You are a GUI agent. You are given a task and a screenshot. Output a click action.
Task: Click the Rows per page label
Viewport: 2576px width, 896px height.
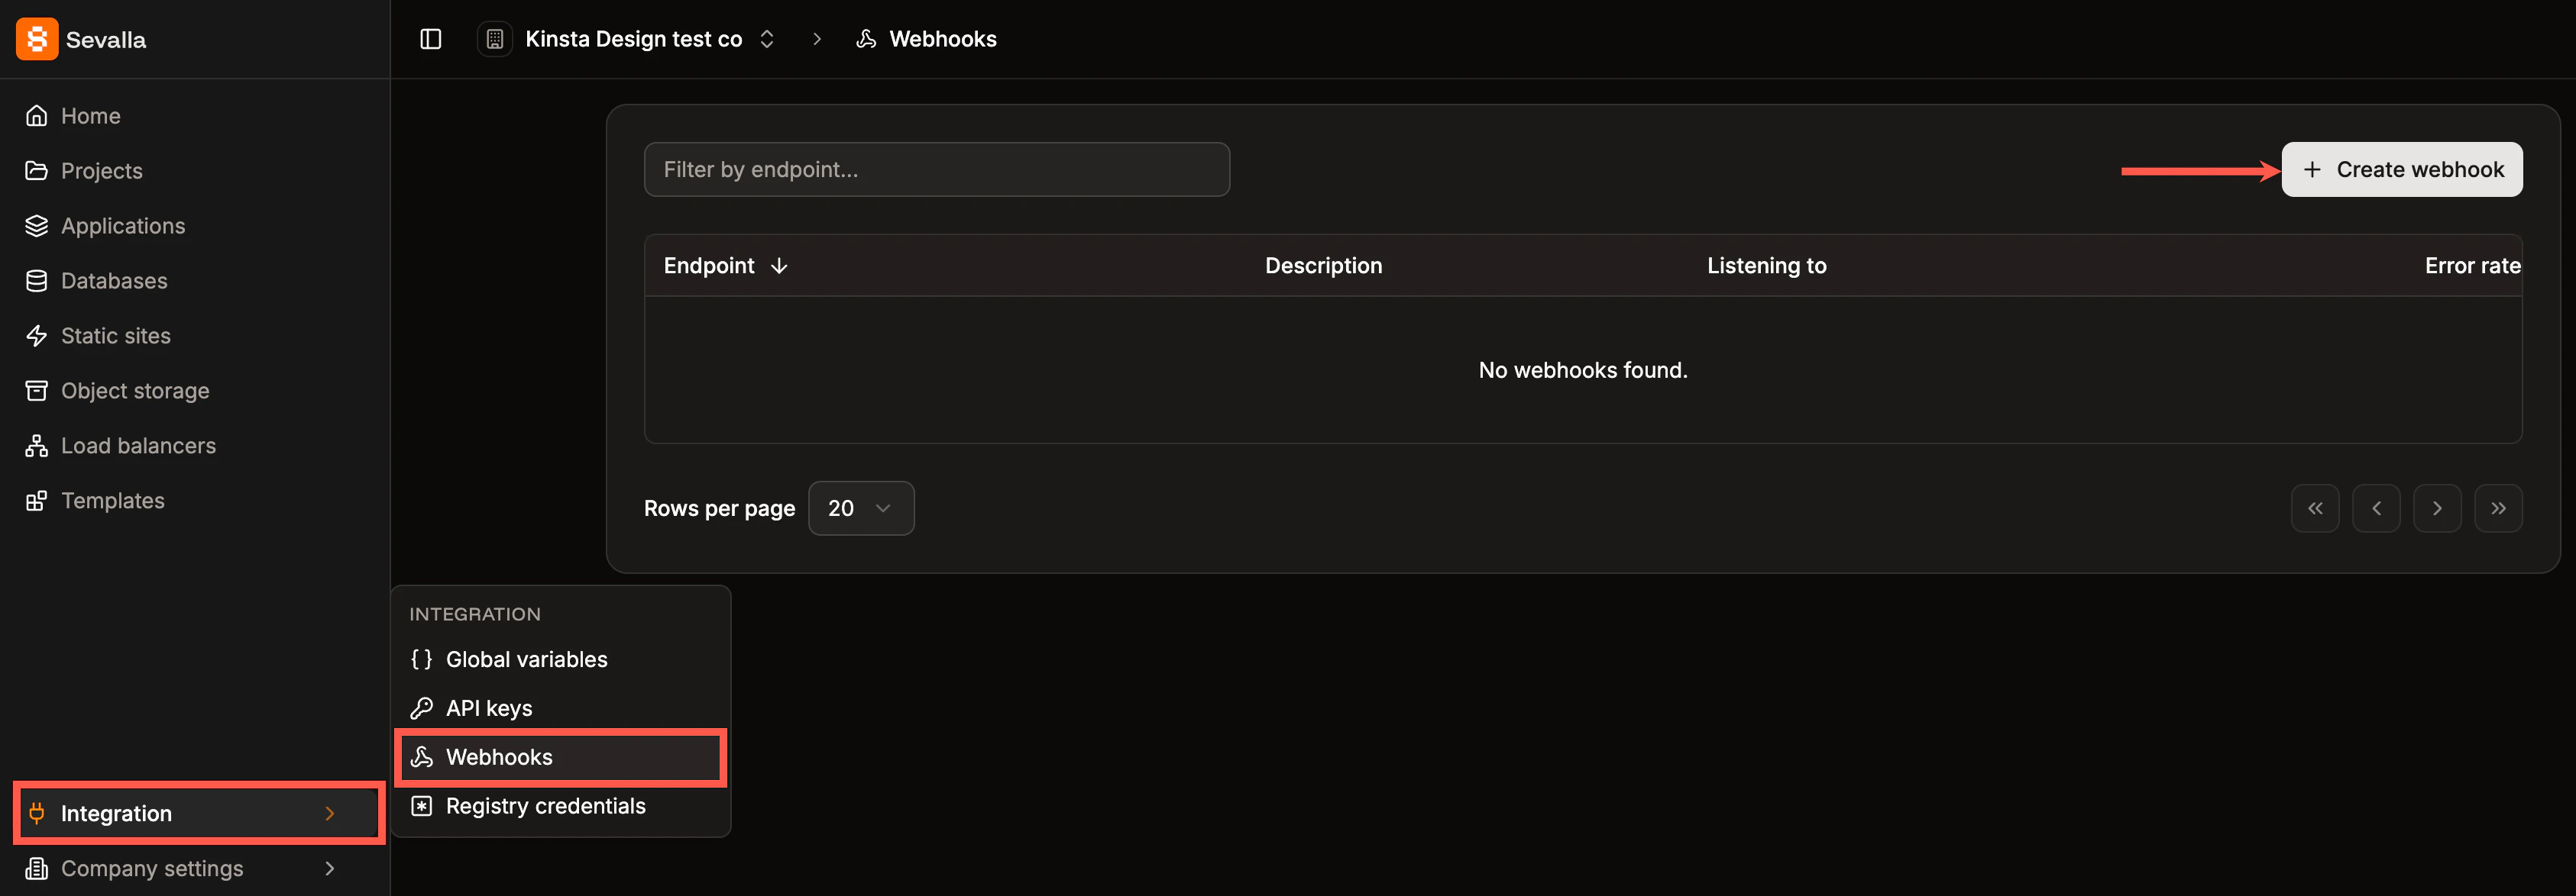[x=719, y=508]
